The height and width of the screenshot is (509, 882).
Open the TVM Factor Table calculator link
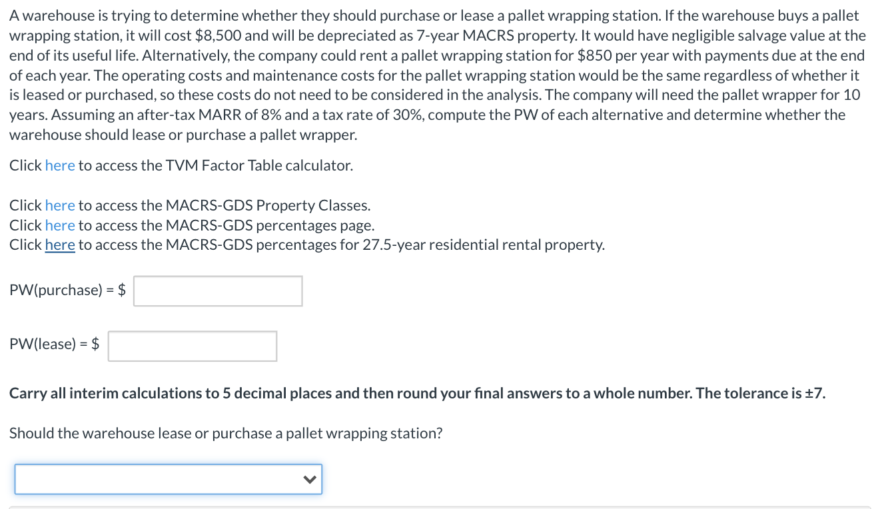coord(60,165)
